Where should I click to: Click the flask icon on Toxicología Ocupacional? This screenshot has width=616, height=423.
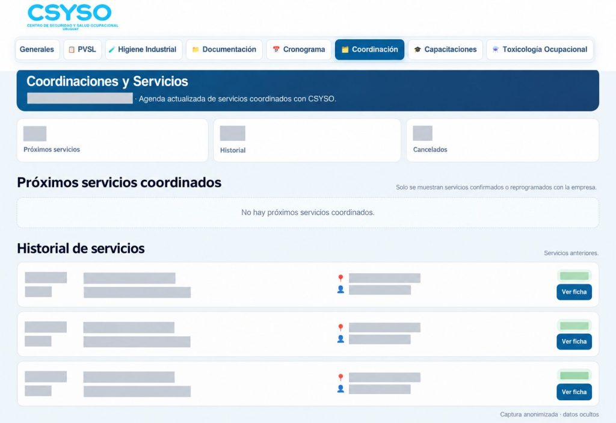coord(496,49)
